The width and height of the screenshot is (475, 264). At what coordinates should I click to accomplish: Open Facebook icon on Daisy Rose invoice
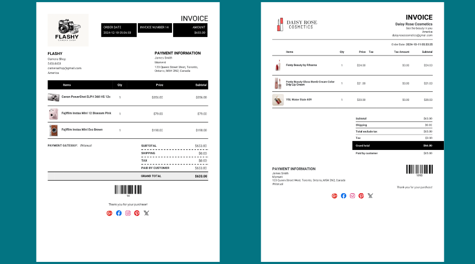coord(344,196)
